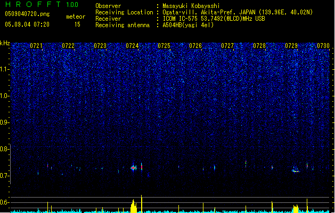The height and width of the screenshot is (213, 335).
Task: Click the 0729 time marker
Action: coord(291,46)
